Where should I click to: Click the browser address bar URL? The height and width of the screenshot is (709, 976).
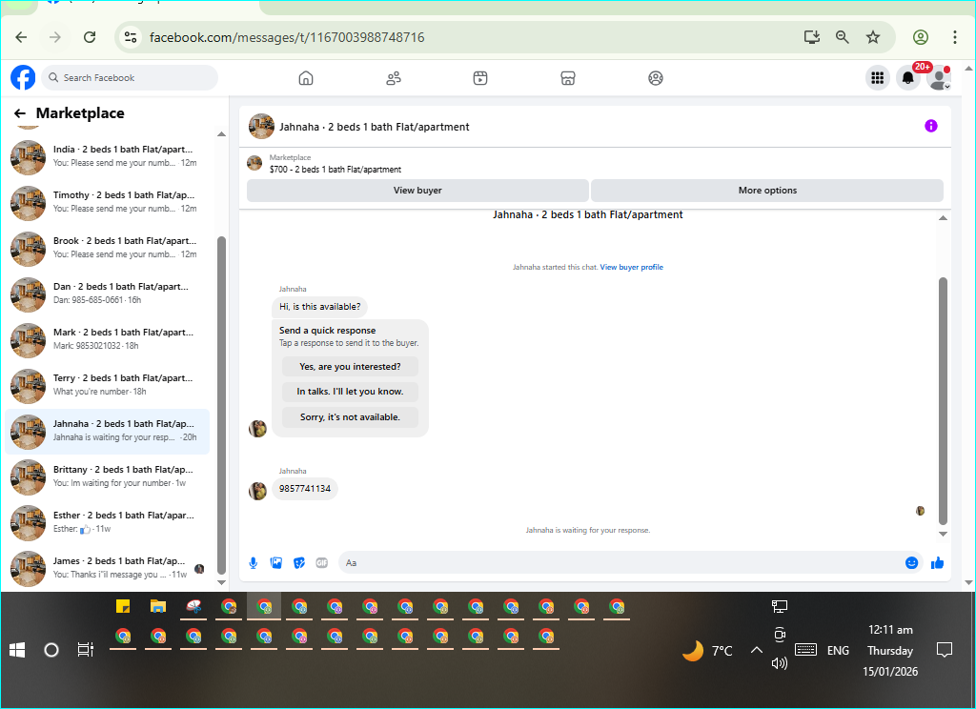[x=287, y=37]
